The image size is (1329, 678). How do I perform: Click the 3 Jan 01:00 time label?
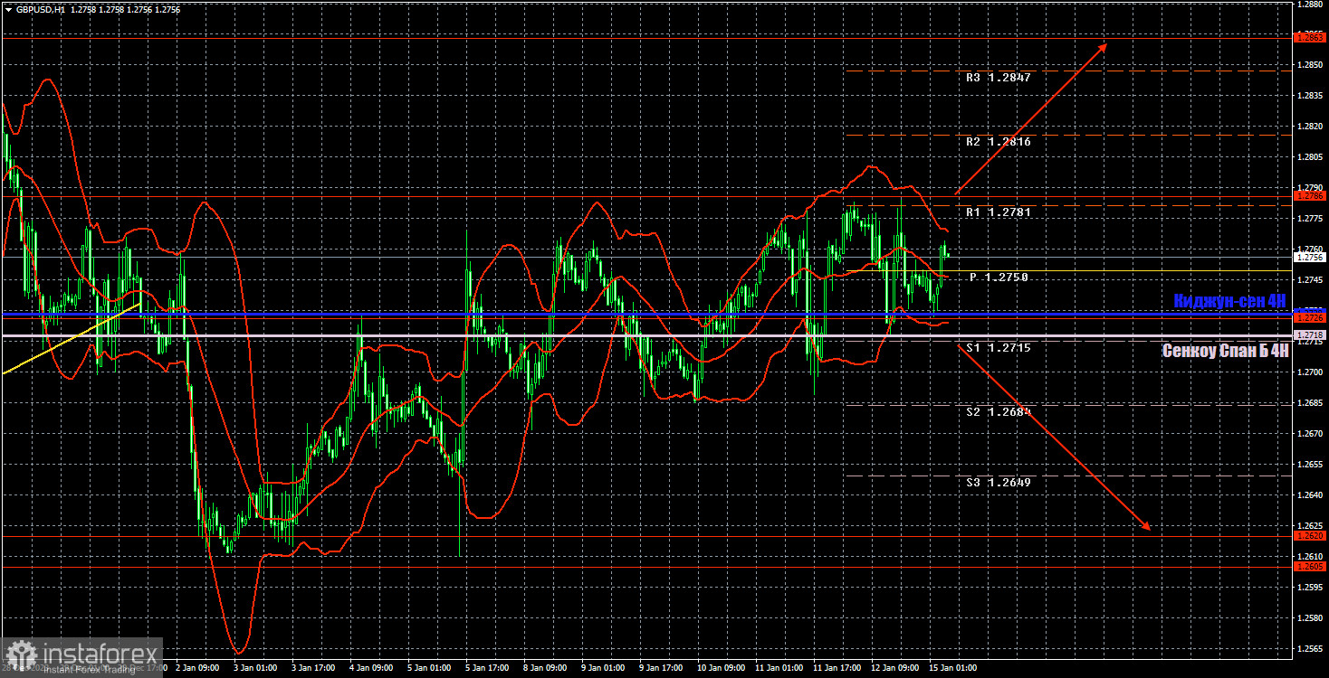tap(254, 668)
